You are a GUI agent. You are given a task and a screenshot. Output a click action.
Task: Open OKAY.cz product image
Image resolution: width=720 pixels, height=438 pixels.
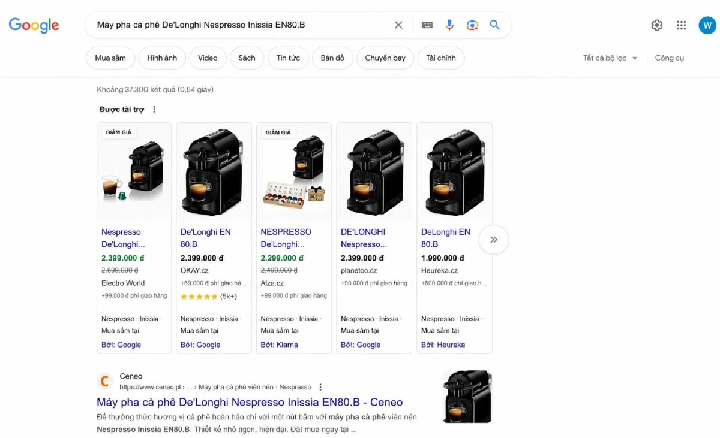point(214,173)
